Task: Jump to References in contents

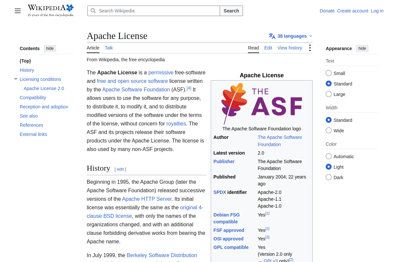Action: (x=32, y=125)
